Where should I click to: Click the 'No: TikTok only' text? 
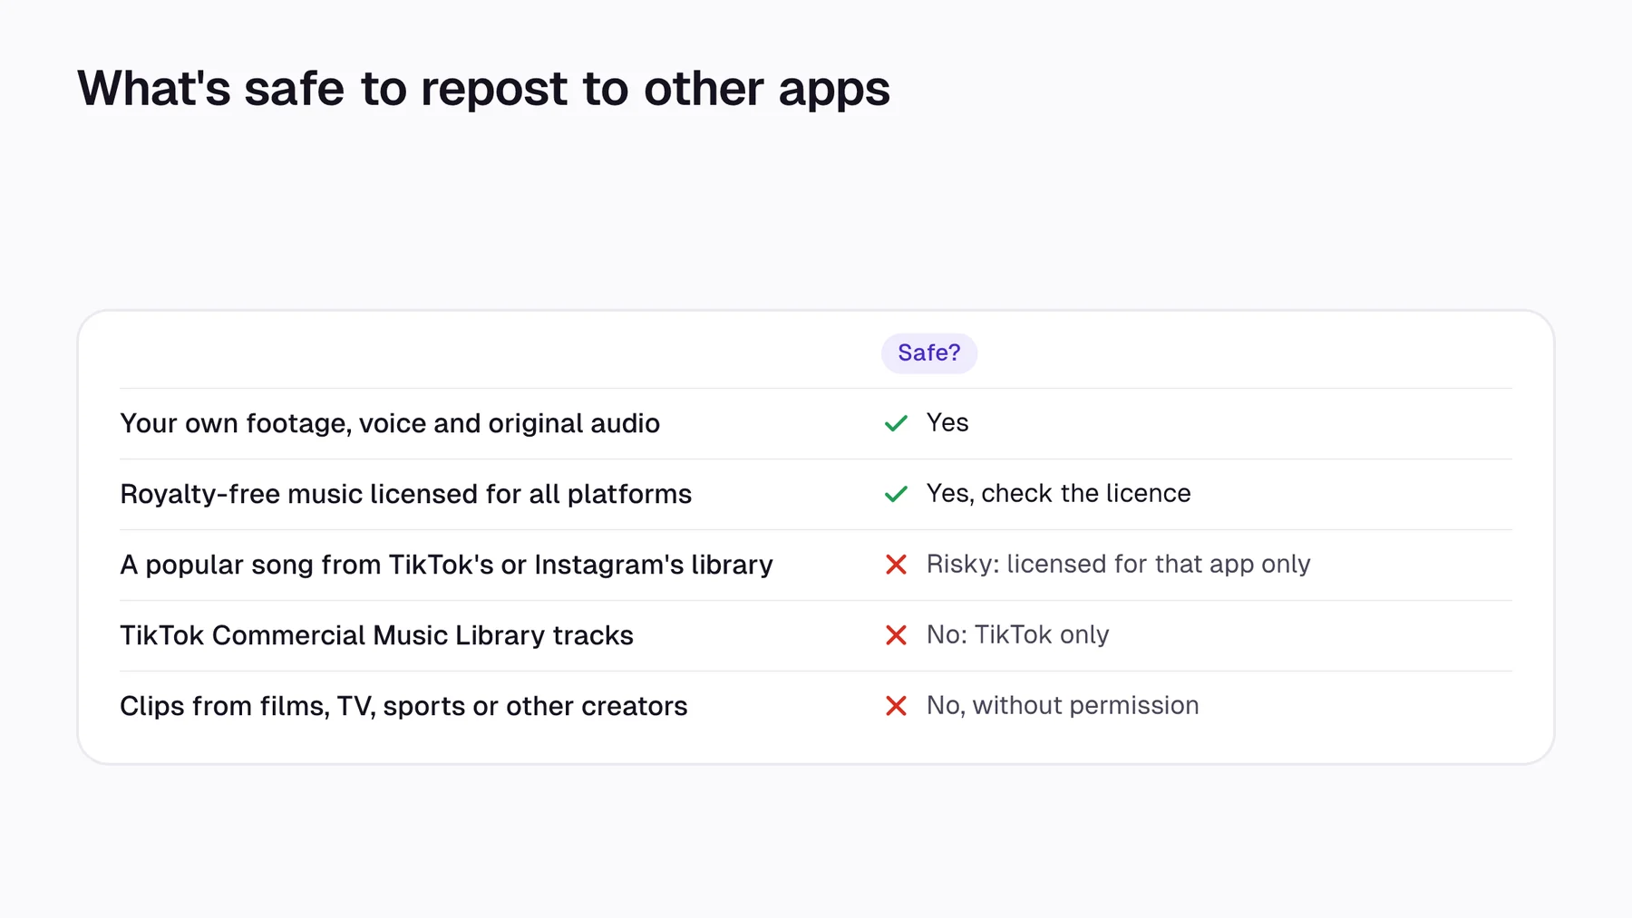coord(1017,634)
